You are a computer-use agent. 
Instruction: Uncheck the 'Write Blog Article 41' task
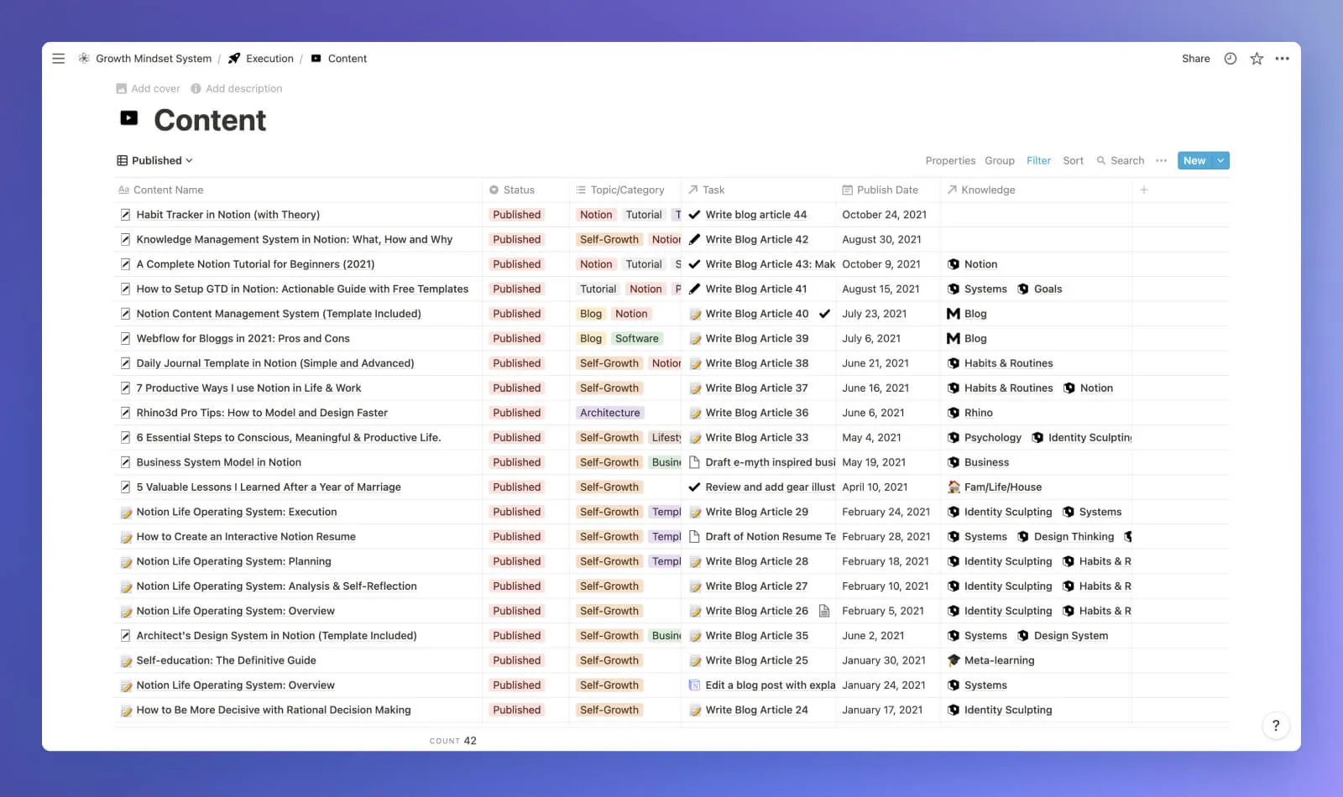point(694,289)
